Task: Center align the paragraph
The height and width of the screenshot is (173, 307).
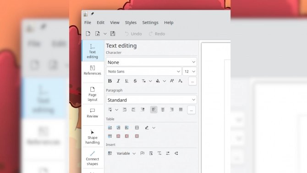Action: pos(163,110)
